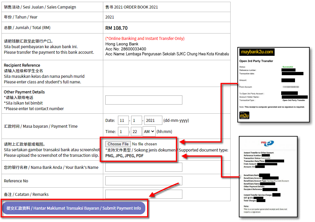Click the hour field in the Time row
The height and width of the screenshot is (222, 315).
123,132
